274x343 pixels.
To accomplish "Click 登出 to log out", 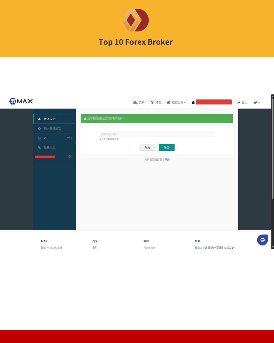I will pos(242,102).
